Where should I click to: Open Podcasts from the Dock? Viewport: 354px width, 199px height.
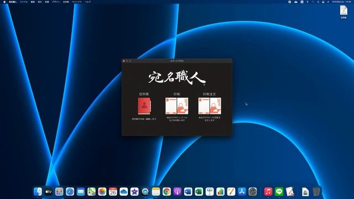[x=178, y=192]
